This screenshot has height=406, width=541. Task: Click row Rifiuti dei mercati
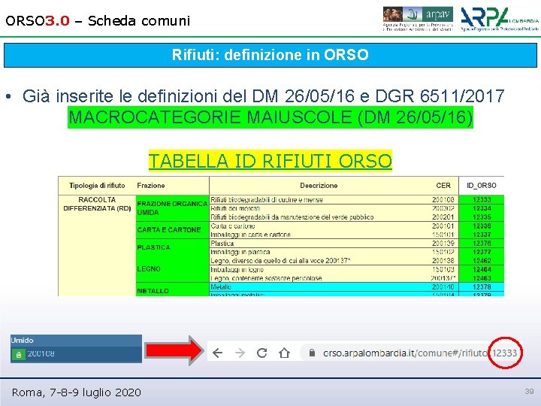(x=334, y=208)
